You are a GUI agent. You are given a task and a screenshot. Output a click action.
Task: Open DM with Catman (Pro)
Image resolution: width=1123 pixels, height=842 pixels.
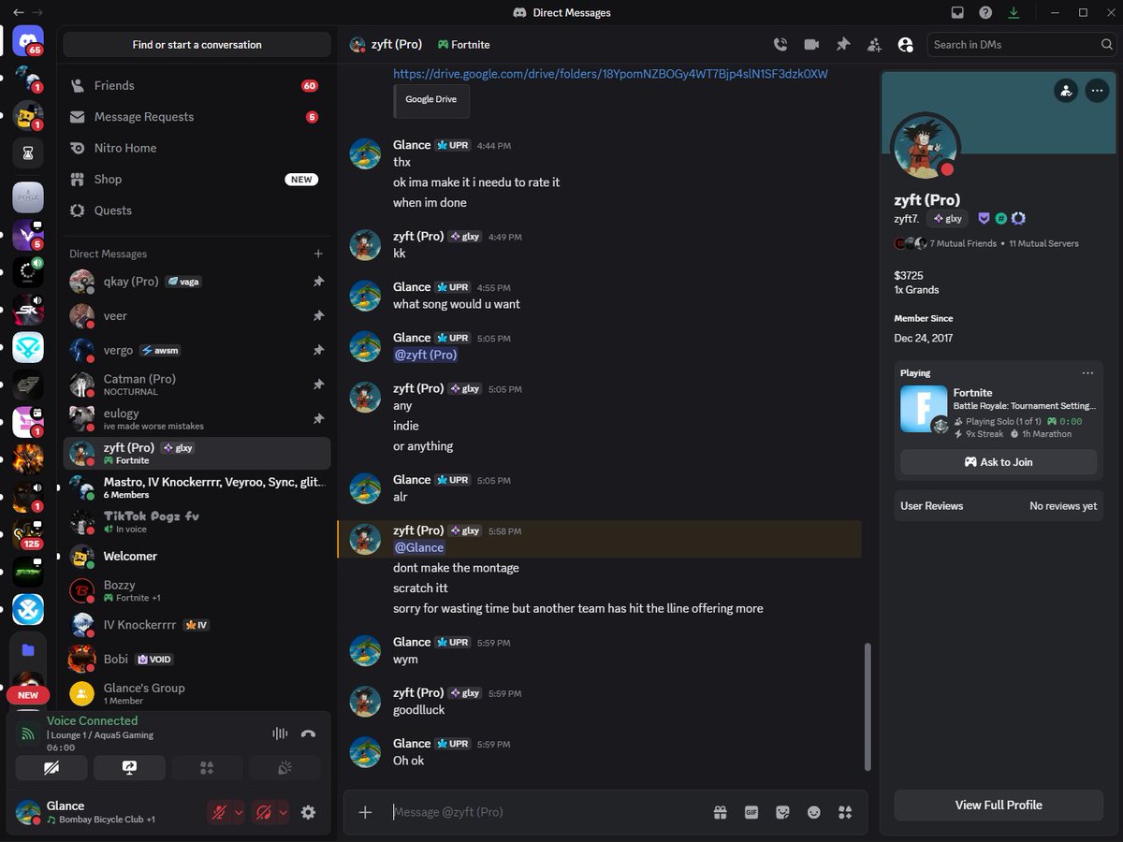pyautogui.click(x=197, y=385)
